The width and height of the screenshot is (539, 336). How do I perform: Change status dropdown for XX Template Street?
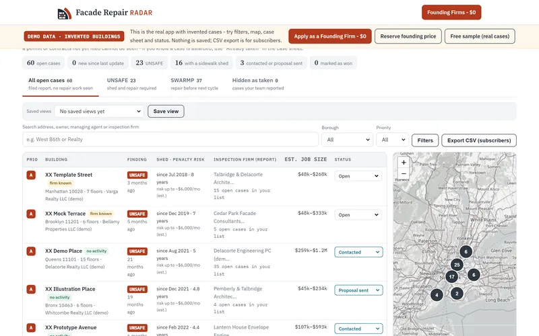click(x=358, y=176)
